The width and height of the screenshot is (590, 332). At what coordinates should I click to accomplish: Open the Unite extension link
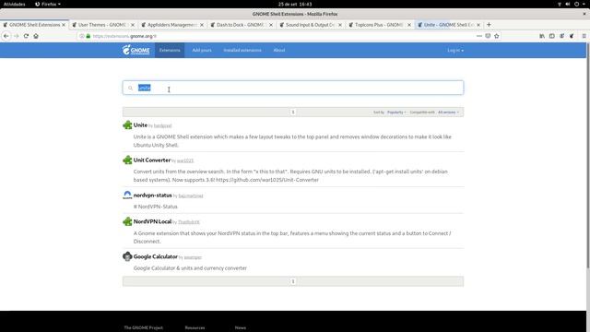tap(140, 125)
